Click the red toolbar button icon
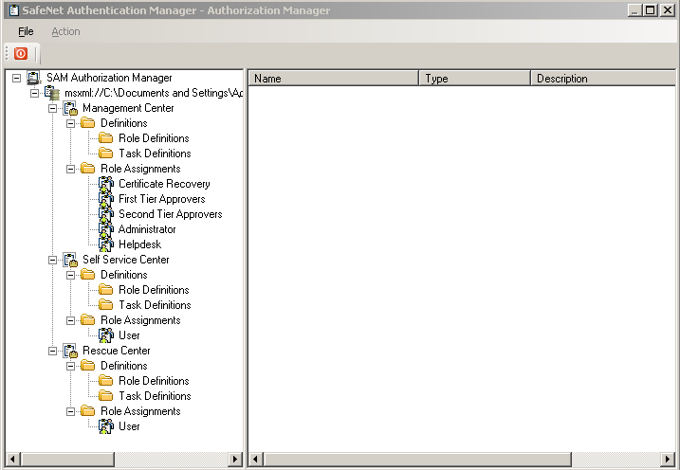680x470 pixels. (20, 53)
